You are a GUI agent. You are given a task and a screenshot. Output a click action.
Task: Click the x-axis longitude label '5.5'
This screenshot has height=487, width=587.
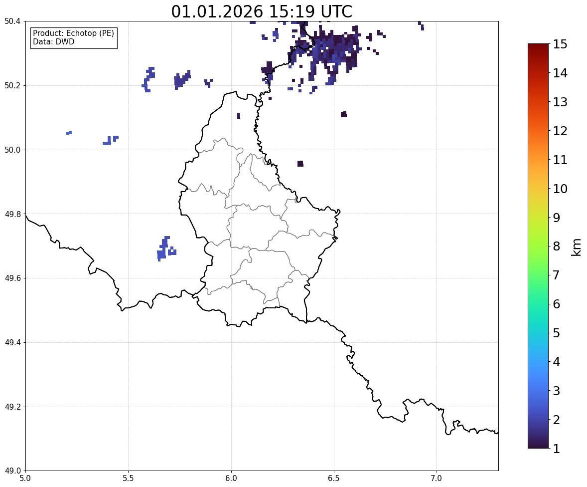128,479
